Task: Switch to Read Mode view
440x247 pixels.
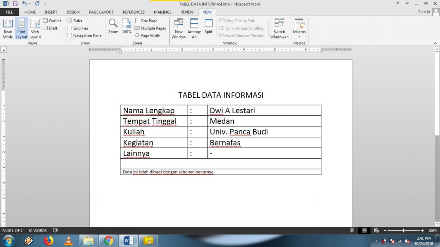Action: pos(8,28)
